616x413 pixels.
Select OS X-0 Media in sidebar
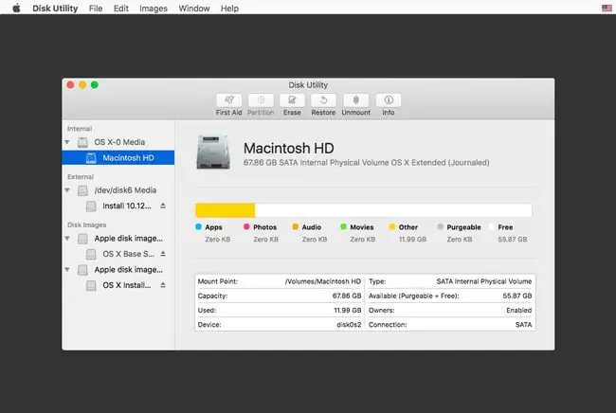118,142
